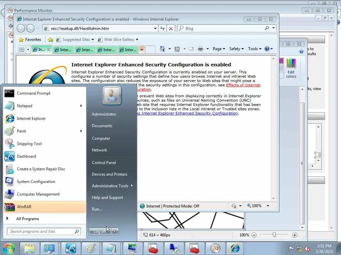Stop loading page with red X
The width and height of the screenshot is (341, 255).
(171, 29)
